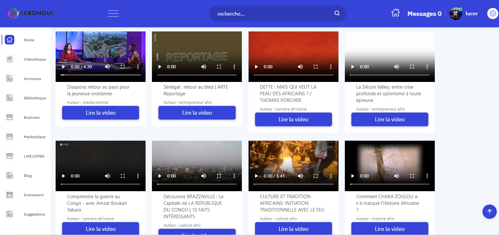Screen dimensions: 499x235
Task: Click the Diaspora video progress bar
Action: pos(100,75)
